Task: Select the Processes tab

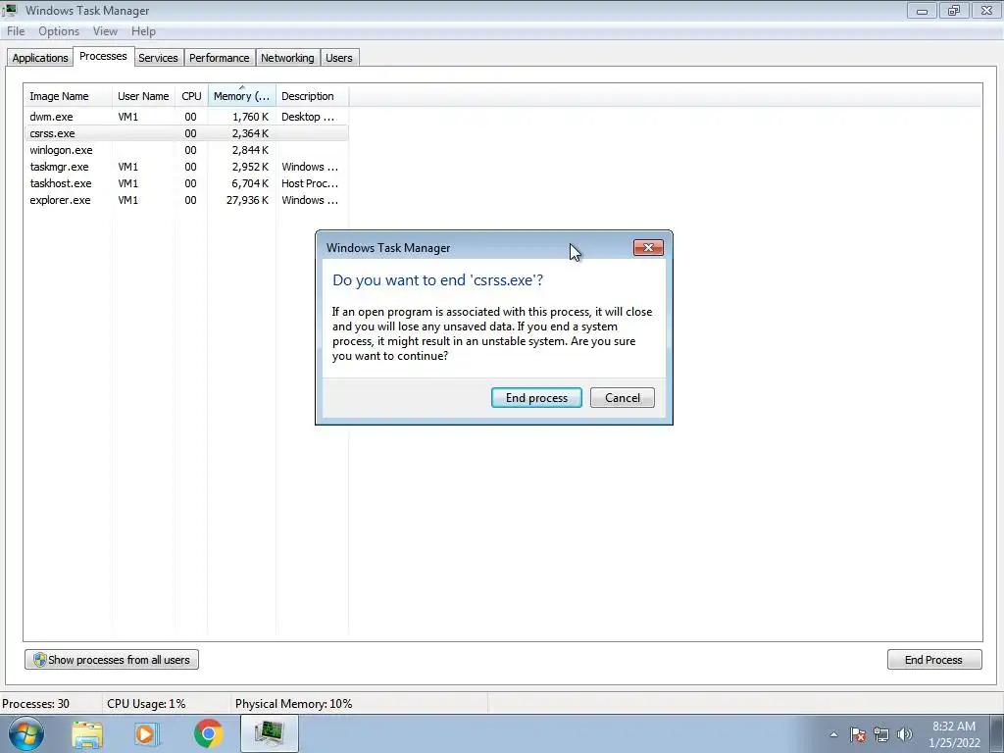Action: tap(103, 56)
